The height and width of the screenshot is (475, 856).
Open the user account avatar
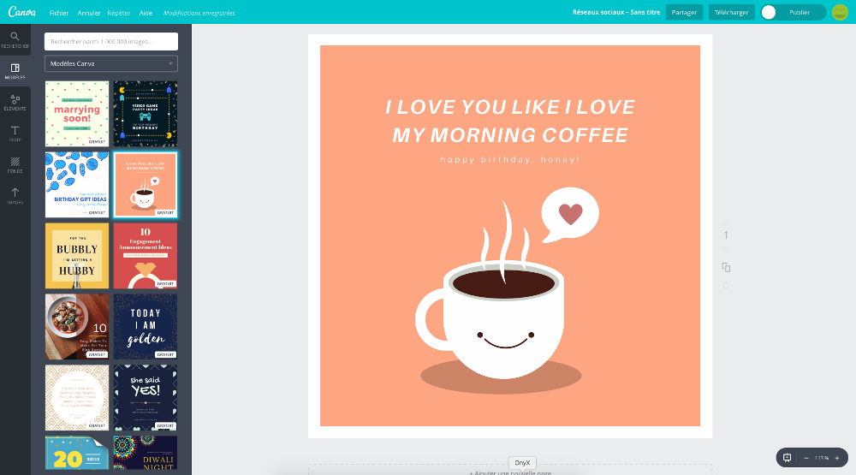pos(841,12)
